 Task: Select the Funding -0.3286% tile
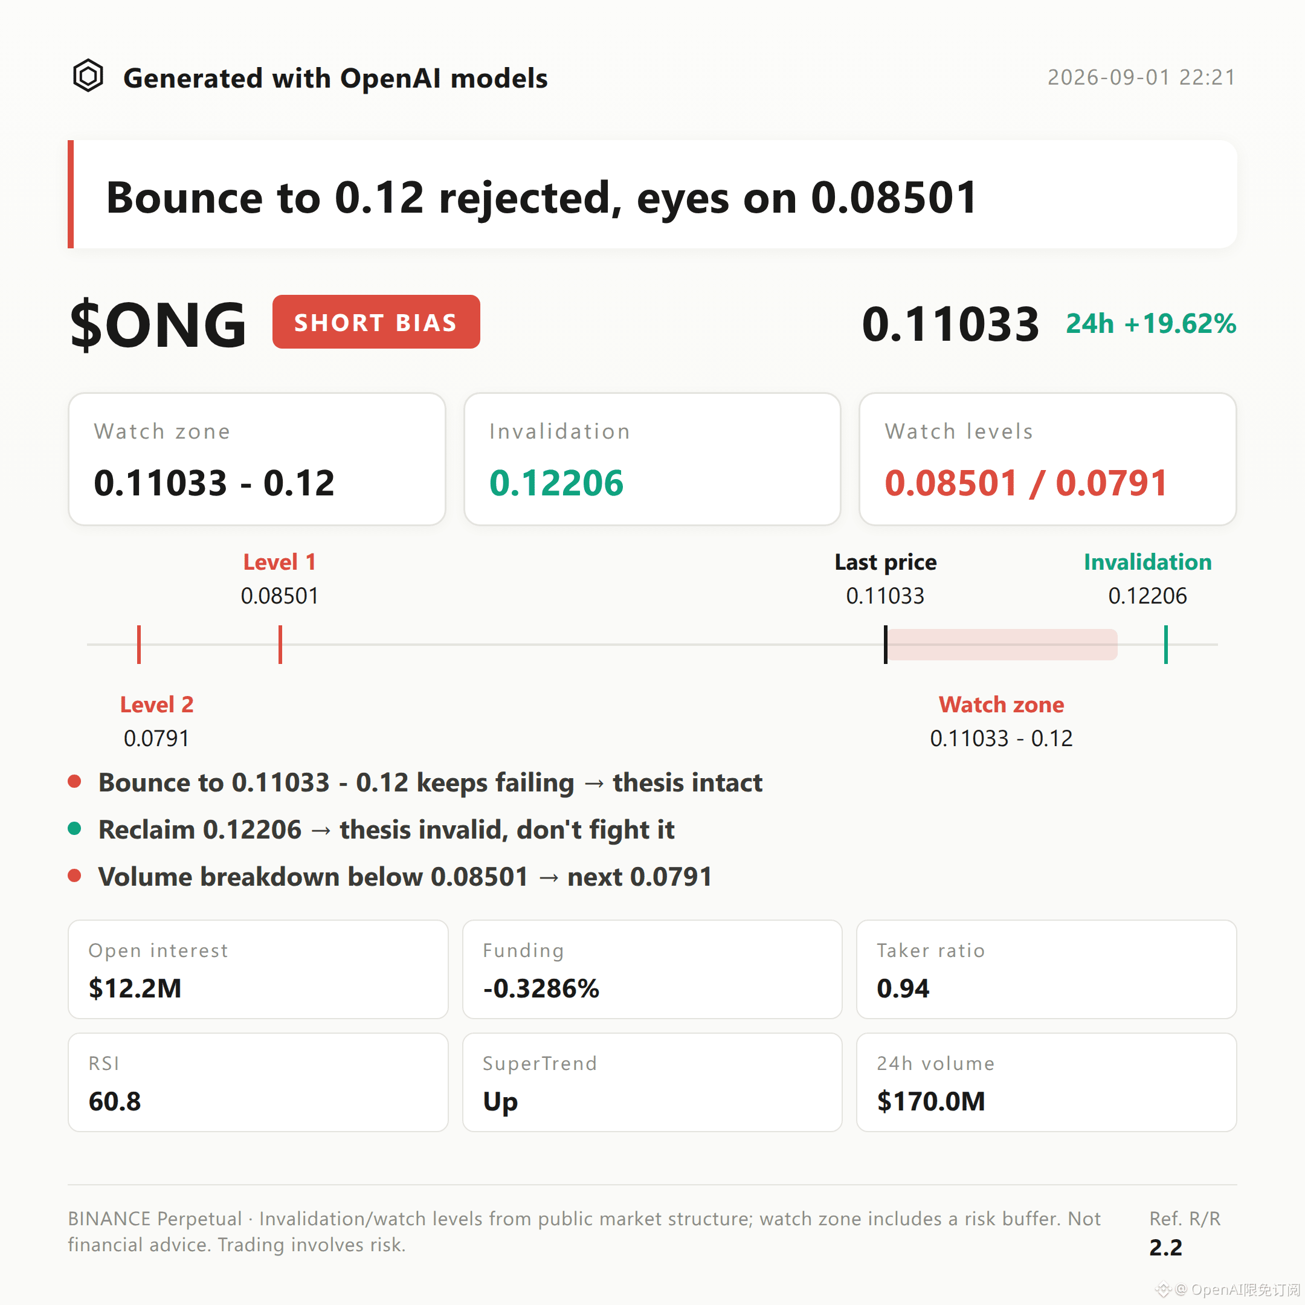coord(652,969)
